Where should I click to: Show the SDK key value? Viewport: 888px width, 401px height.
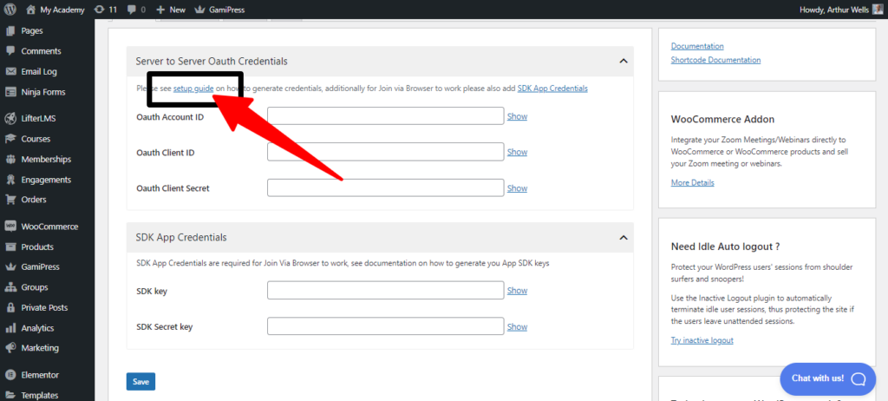pyautogui.click(x=517, y=291)
